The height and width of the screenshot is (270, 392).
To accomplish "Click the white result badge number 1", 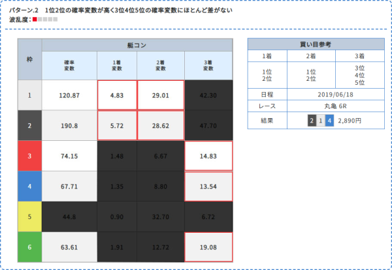I will pos(320,121).
